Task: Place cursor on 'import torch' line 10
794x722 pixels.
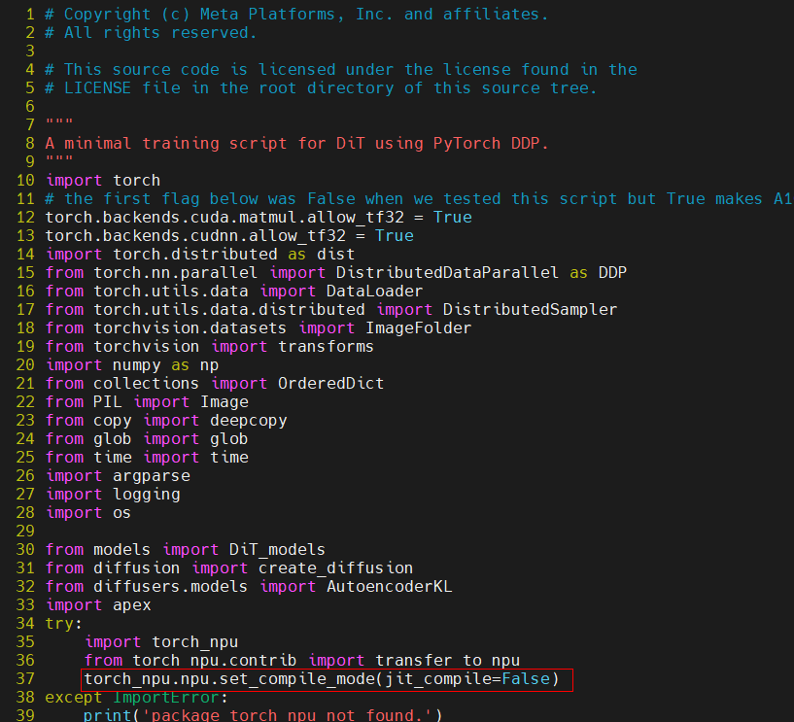Action: 103,181
